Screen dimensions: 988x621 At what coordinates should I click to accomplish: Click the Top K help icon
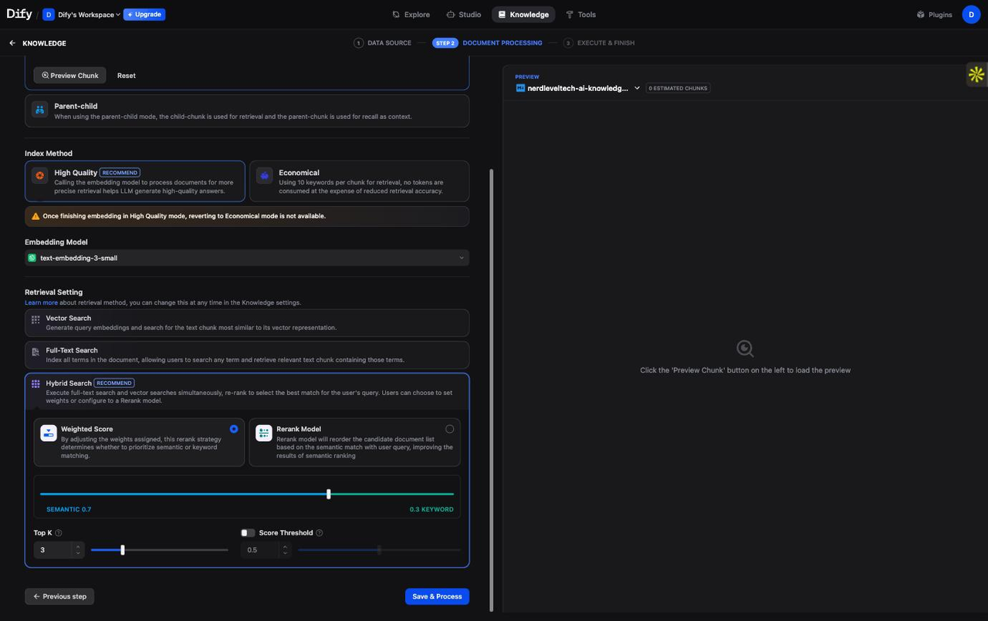(59, 533)
